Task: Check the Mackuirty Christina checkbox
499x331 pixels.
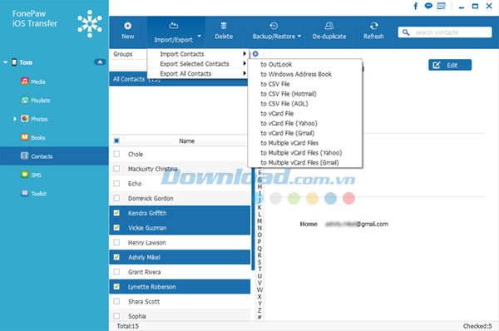Action: (x=116, y=169)
